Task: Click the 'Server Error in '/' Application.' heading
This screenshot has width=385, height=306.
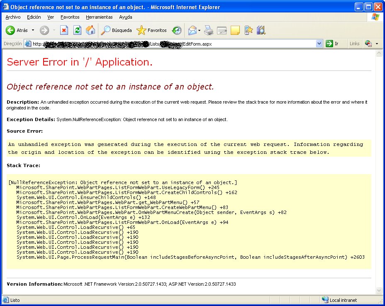Action: coord(80,62)
